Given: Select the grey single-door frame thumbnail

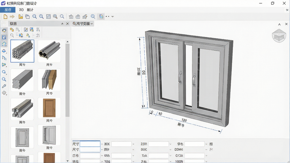Looking at the screenshot, I should click(x=22, y=138).
